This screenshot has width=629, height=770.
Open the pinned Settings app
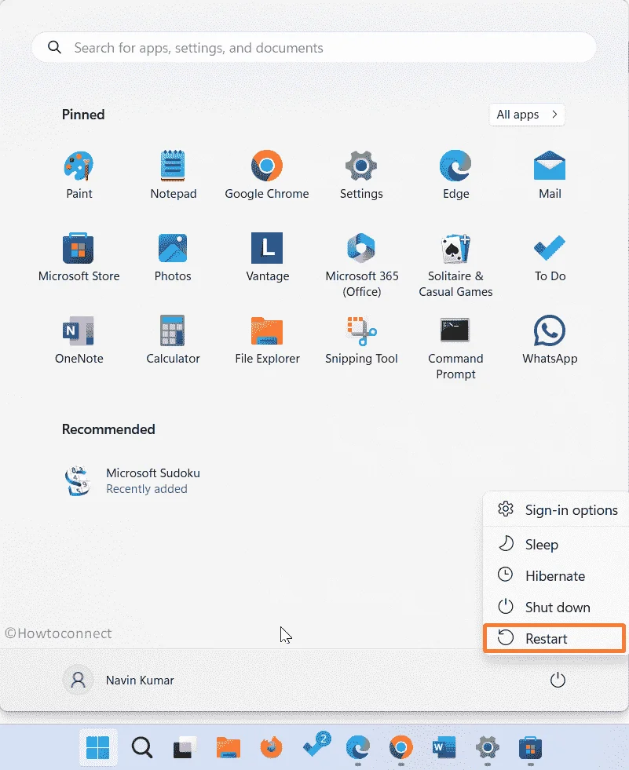click(361, 175)
